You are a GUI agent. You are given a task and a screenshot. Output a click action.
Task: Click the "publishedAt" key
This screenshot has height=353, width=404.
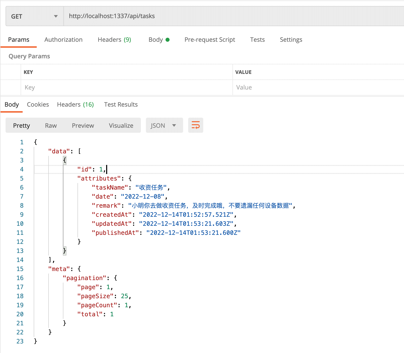tap(115, 233)
